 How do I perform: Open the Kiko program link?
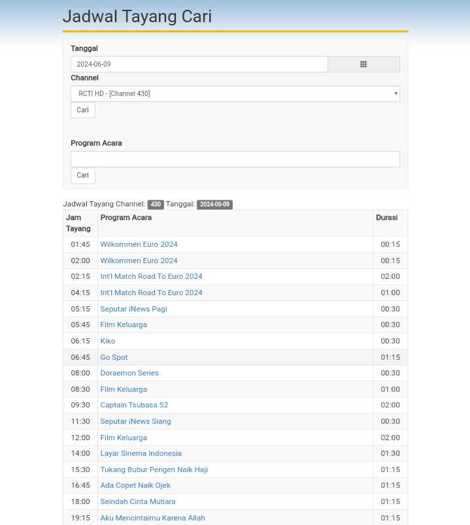pos(107,341)
